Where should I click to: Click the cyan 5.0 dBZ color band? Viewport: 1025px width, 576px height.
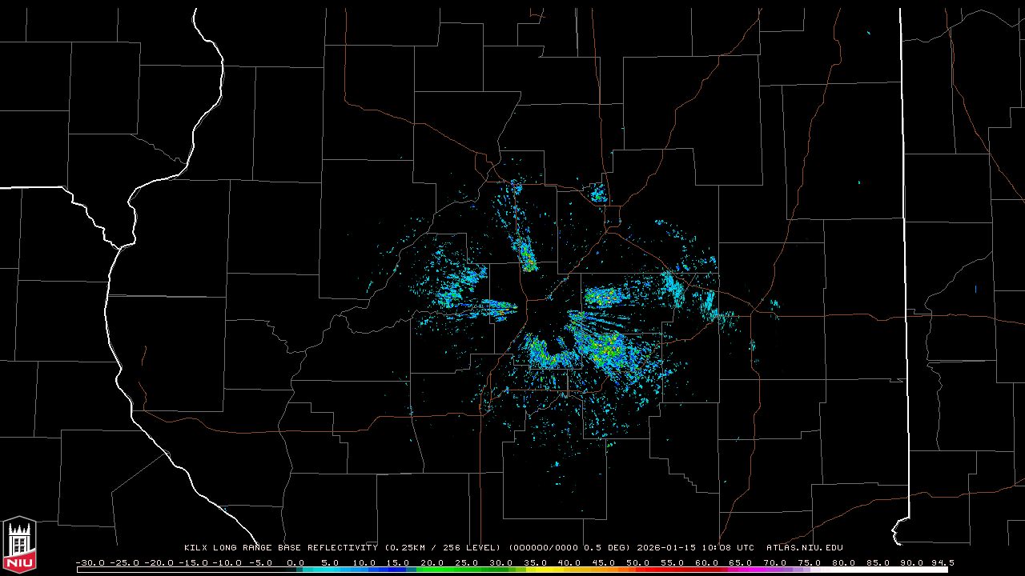[x=330, y=570]
